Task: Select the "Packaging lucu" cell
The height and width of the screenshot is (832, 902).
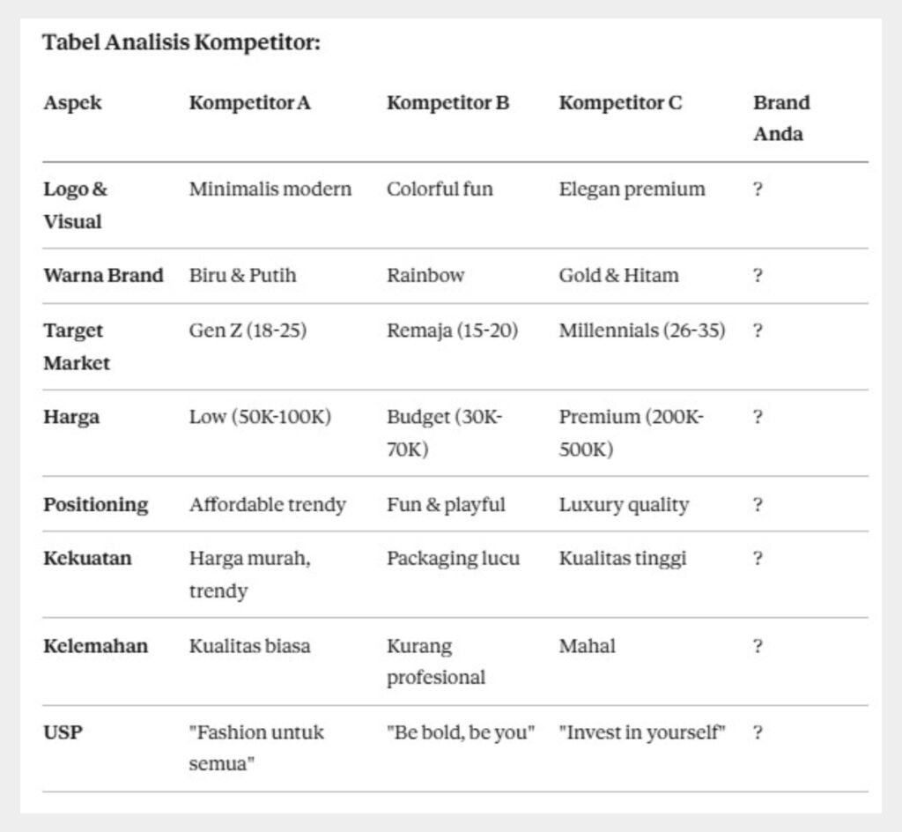Action: click(453, 558)
